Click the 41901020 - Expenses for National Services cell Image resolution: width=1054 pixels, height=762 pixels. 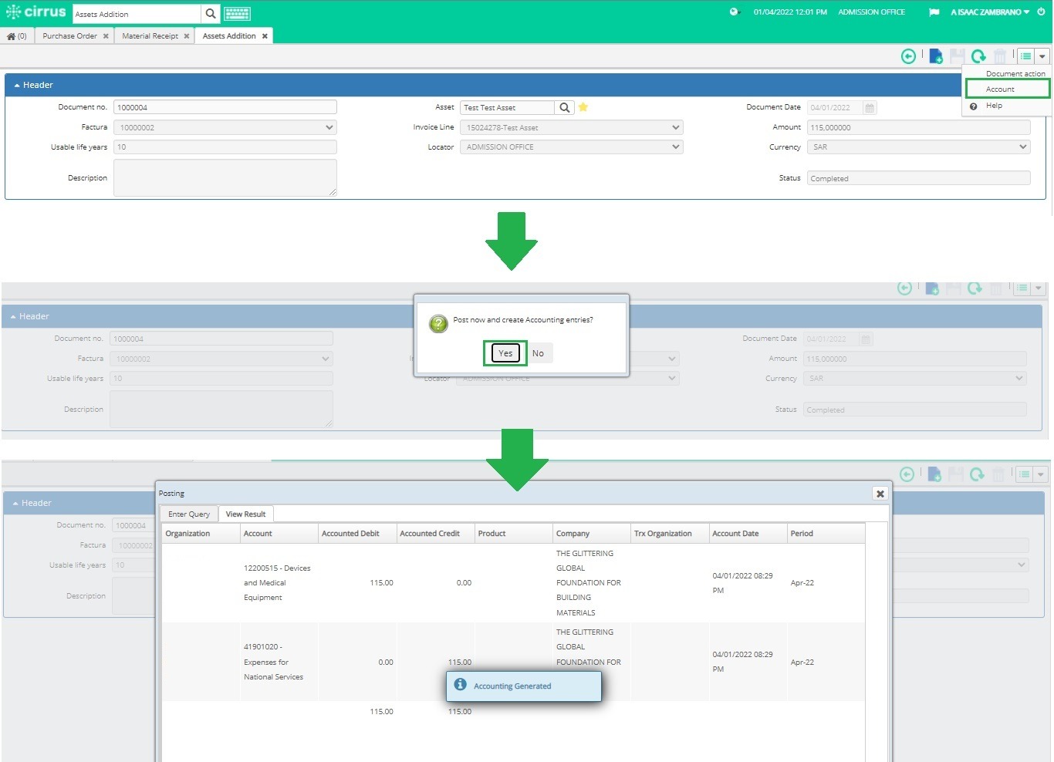coord(279,662)
